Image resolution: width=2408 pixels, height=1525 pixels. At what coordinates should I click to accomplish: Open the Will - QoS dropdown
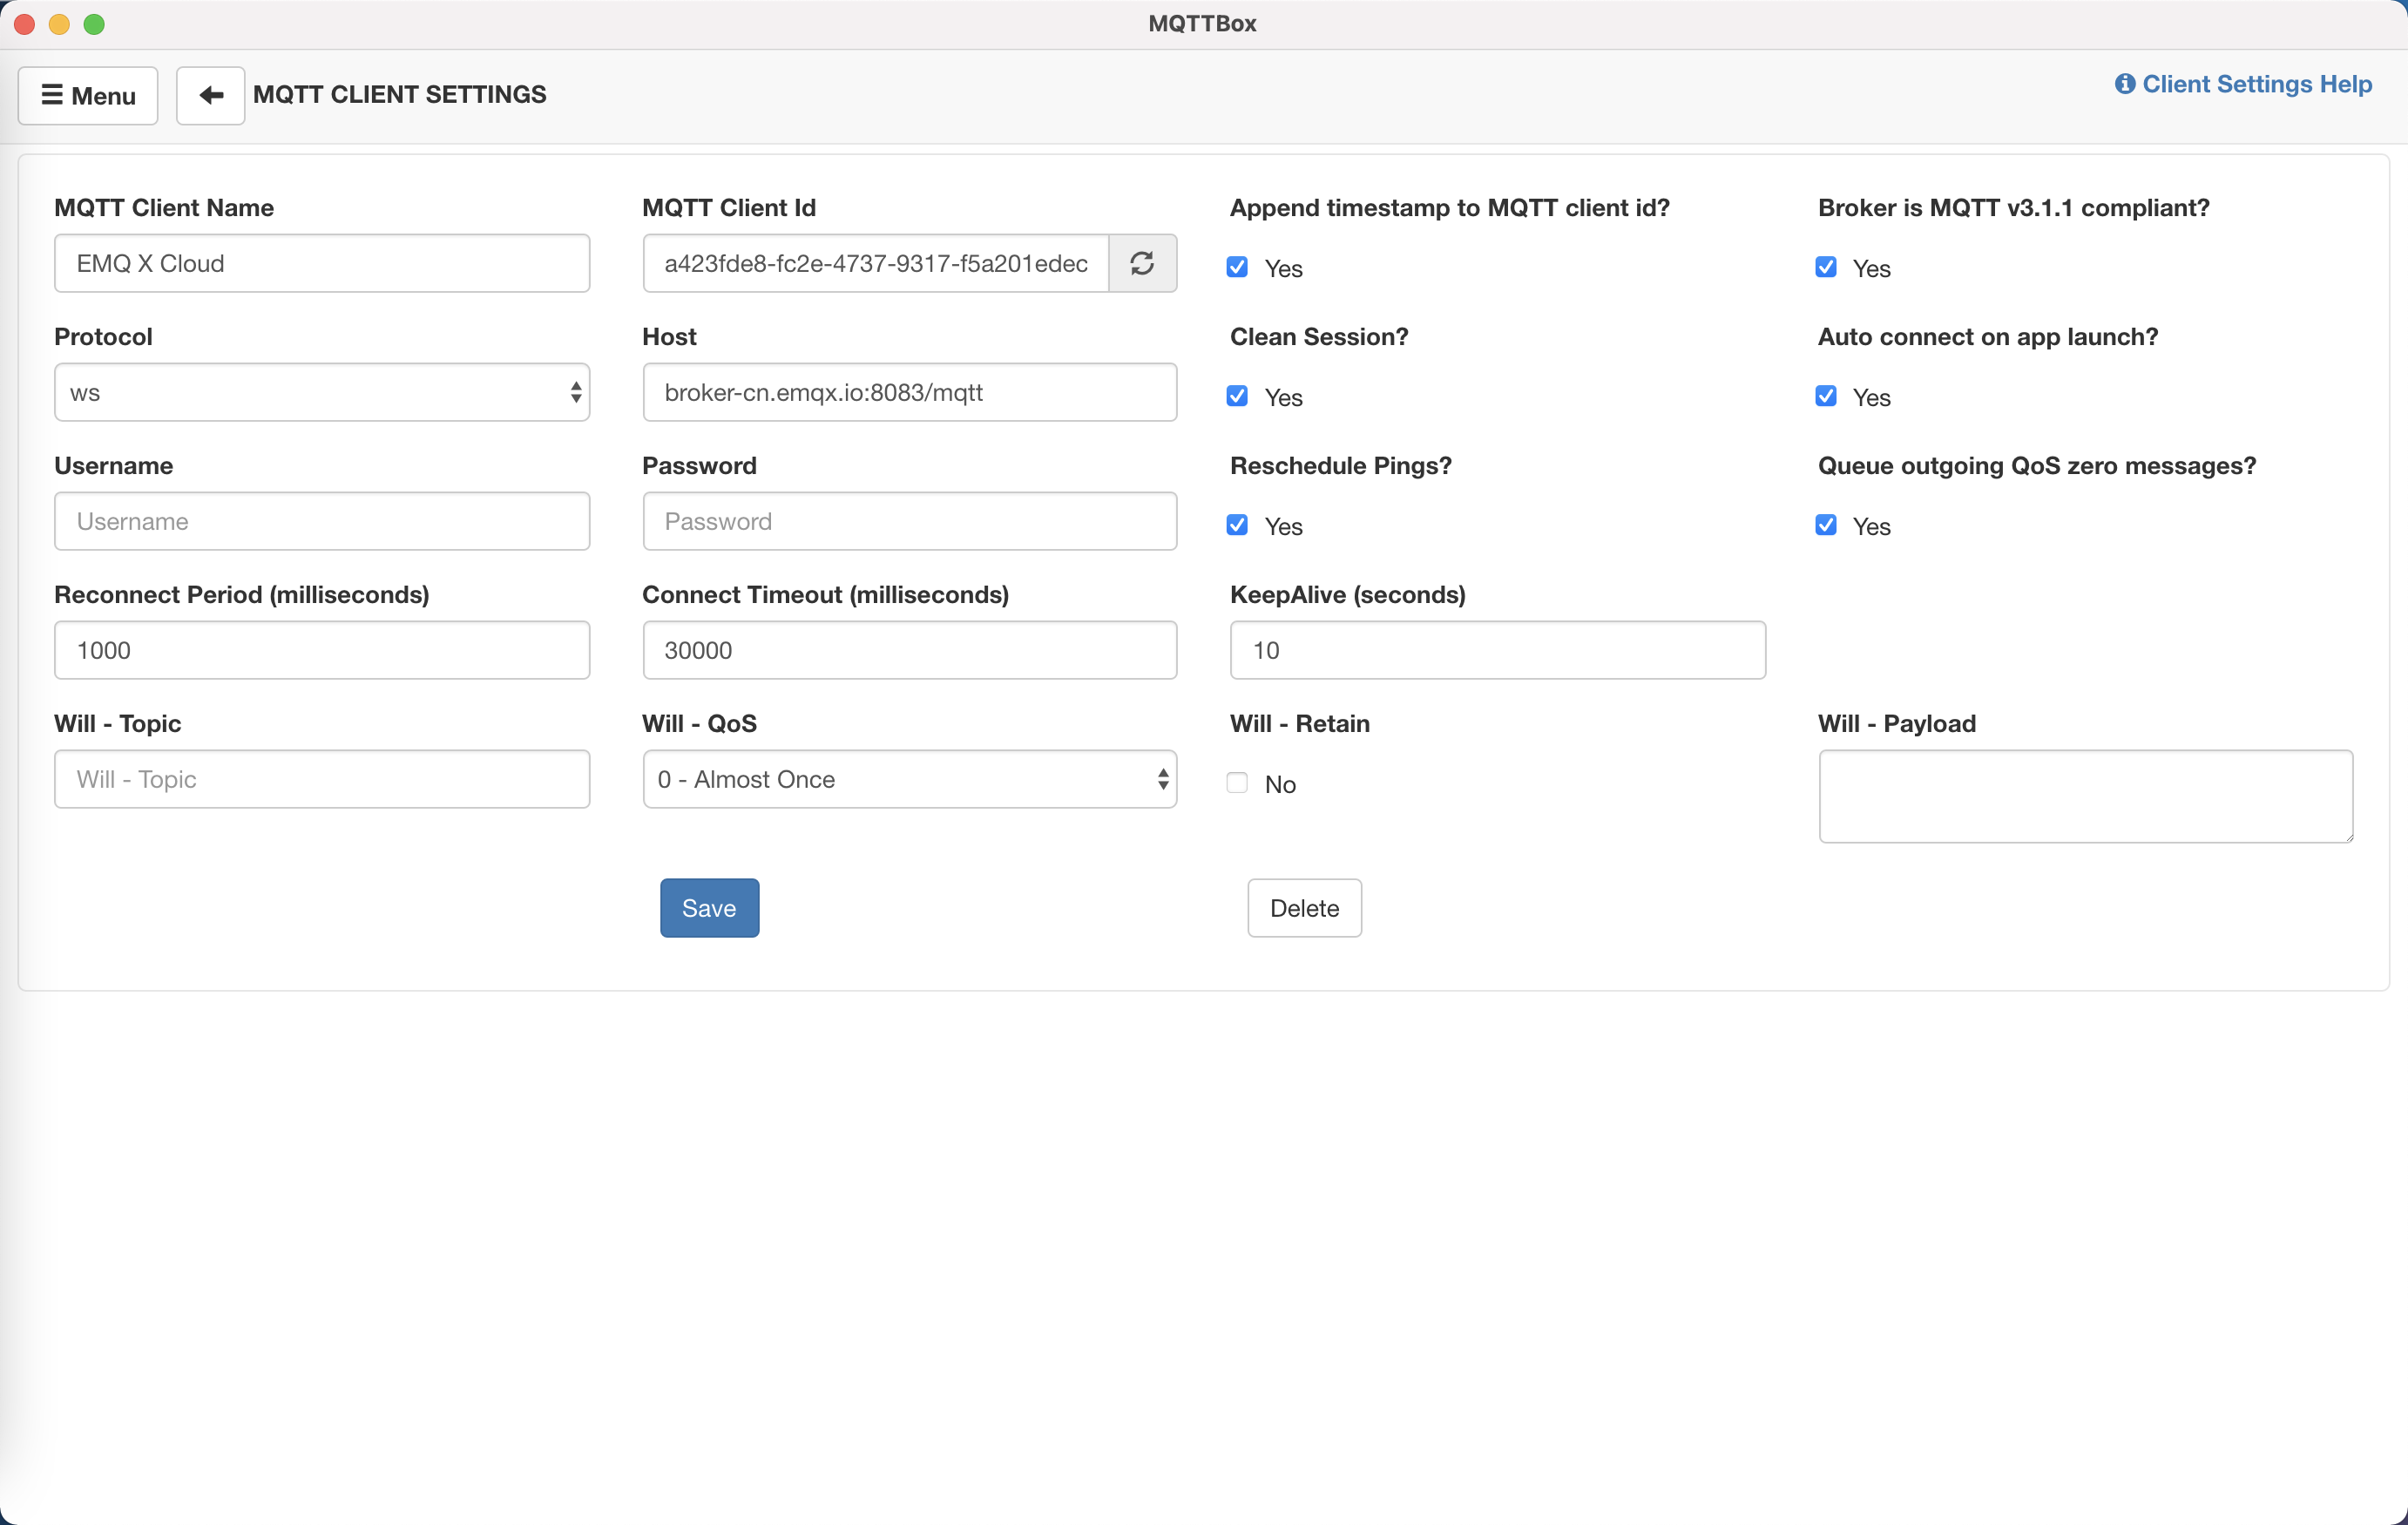coord(911,777)
